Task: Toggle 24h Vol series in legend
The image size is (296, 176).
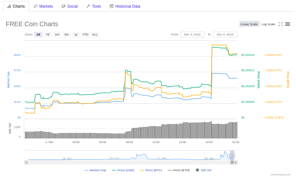Action: coord(204,170)
